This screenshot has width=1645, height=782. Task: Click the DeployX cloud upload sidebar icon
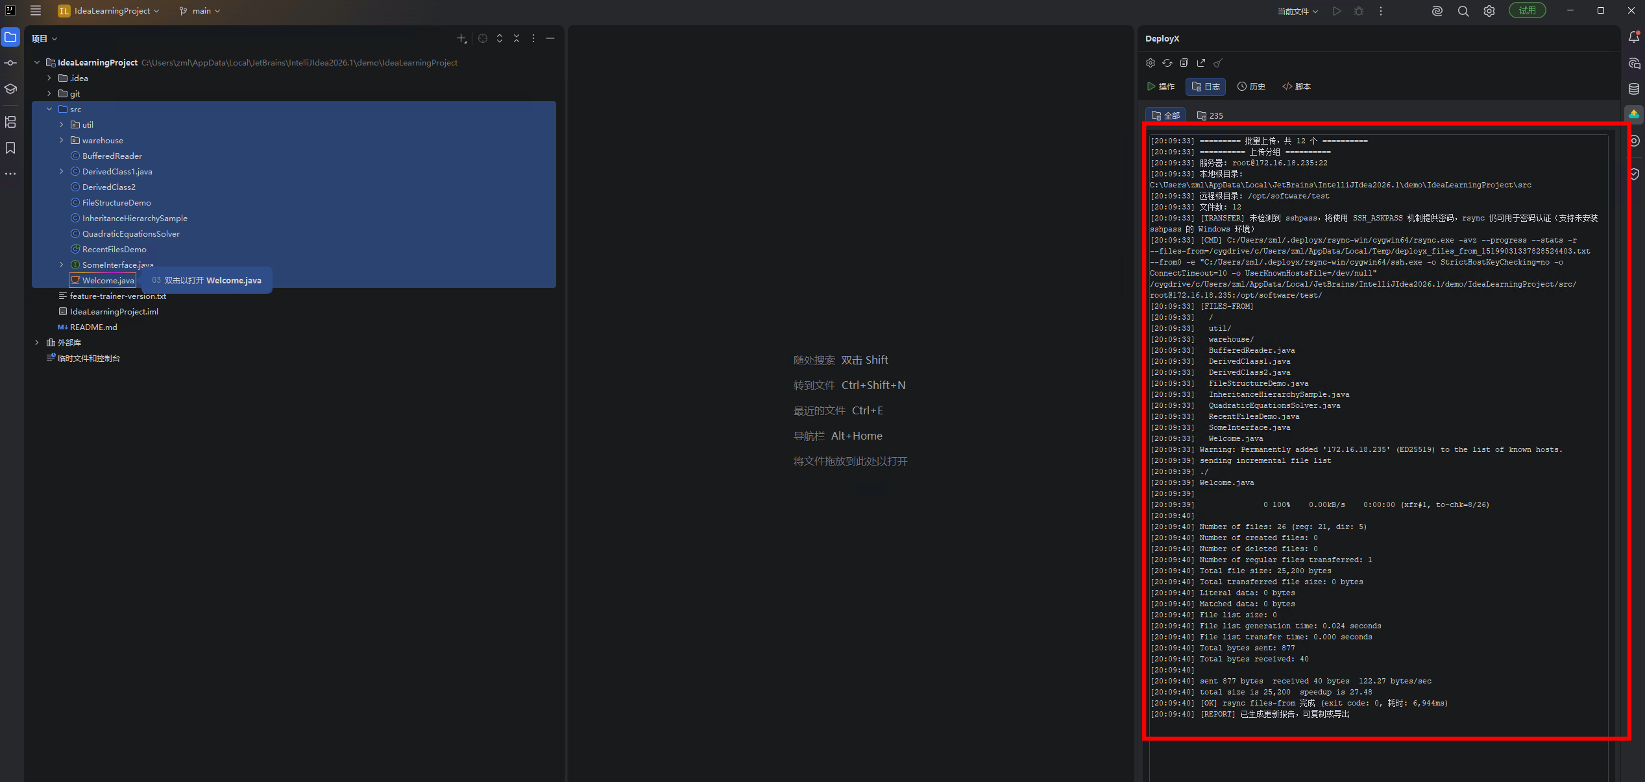[x=1634, y=115]
